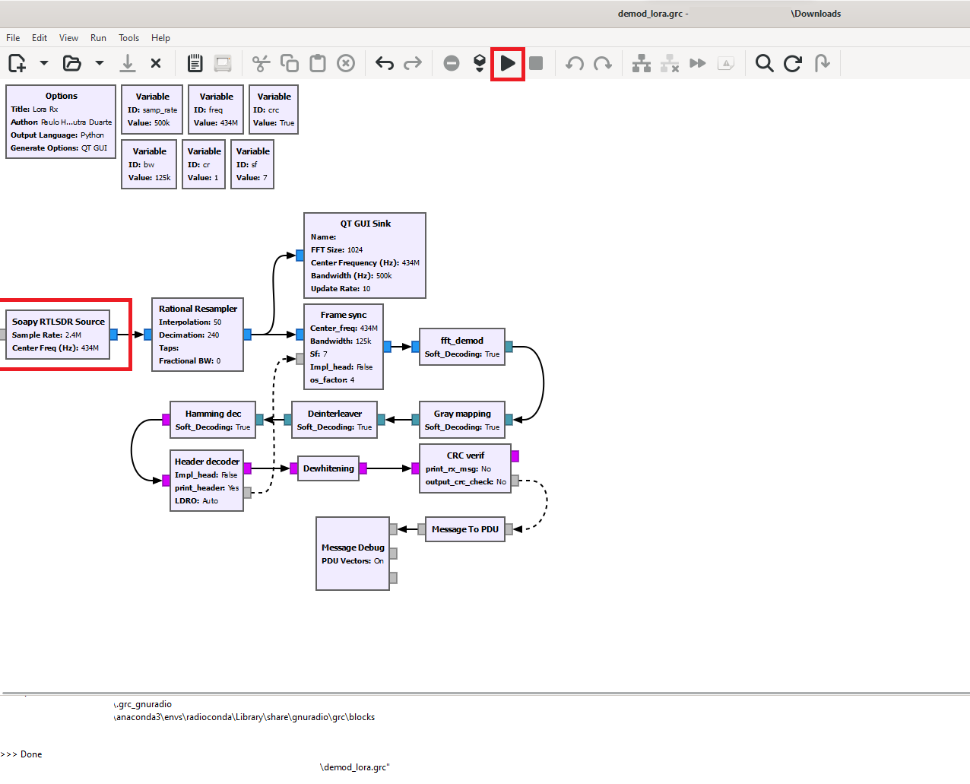Click the Disable block minus icon
This screenshot has height=784, width=970.
pos(452,63)
